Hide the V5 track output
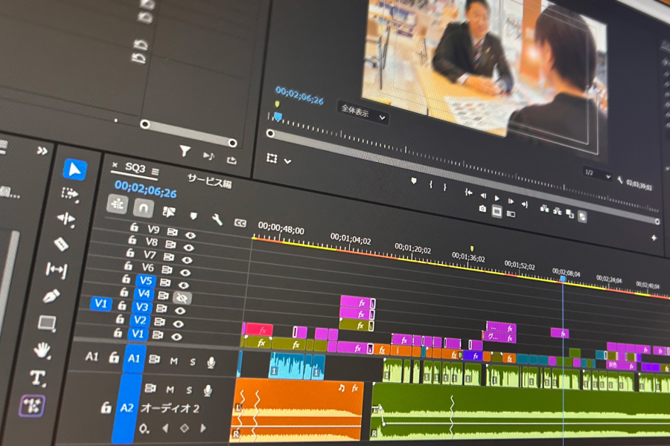670x446 pixels. point(183,285)
